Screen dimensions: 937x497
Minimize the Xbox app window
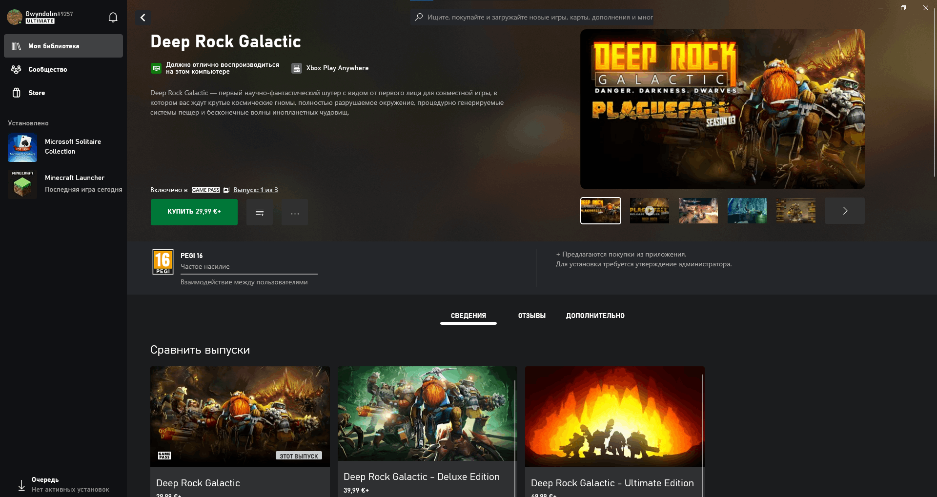coord(881,8)
